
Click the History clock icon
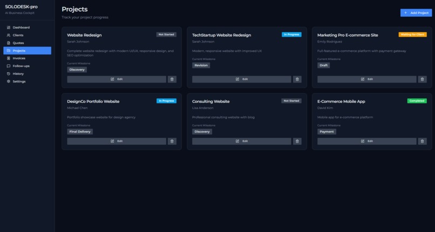coord(8,74)
